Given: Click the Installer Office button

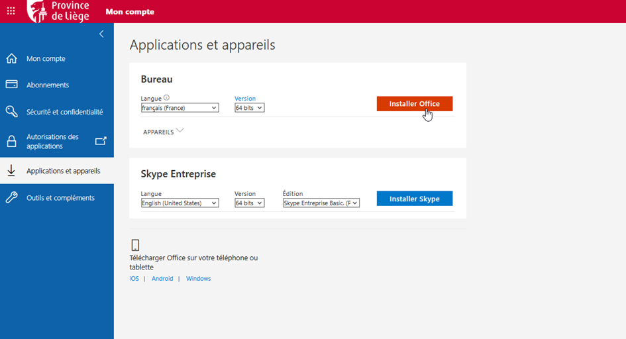Looking at the screenshot, I should (414, 104).
